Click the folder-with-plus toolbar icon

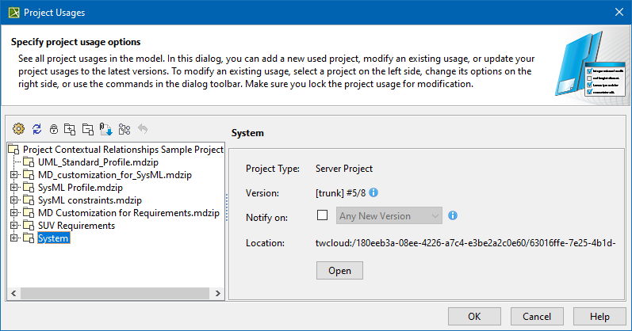[71, 128]
